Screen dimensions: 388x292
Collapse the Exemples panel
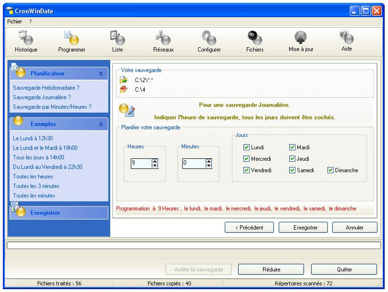tap(101, 124)
